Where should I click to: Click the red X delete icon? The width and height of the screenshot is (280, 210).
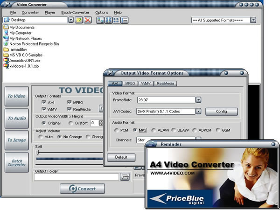[88, 20]
